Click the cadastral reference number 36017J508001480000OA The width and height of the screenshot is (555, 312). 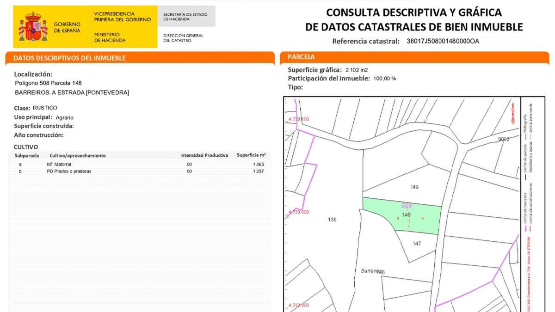(x=443, y=41)
